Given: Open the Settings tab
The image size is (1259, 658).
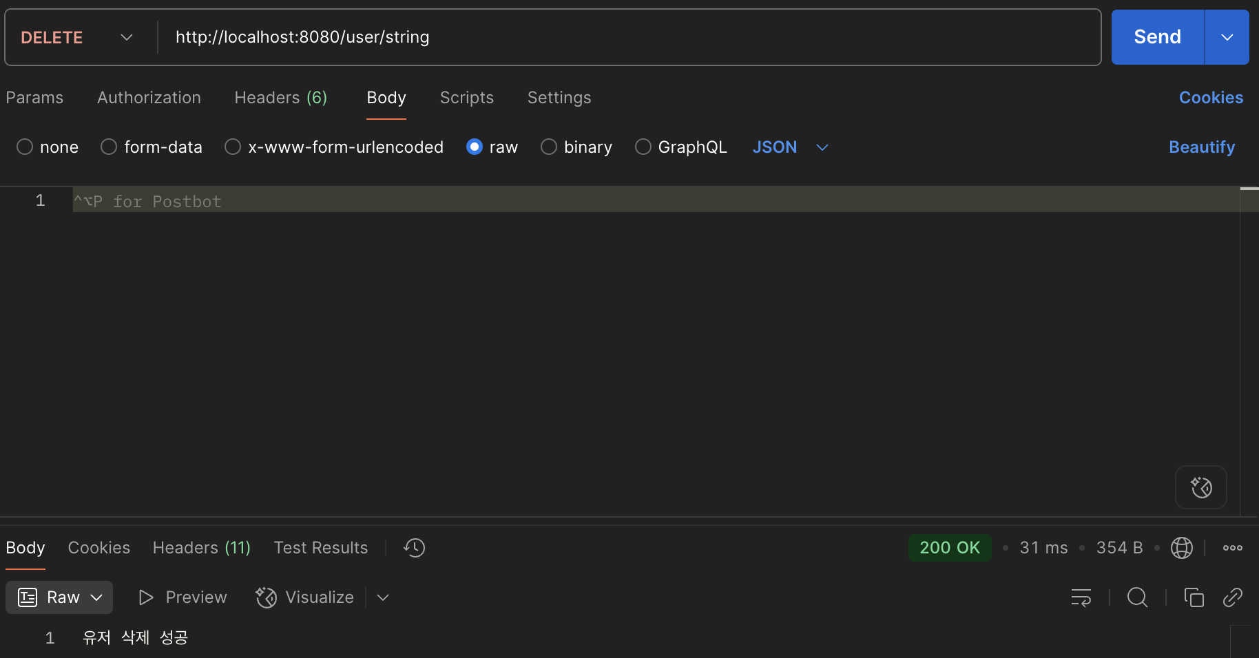Looking at the screenshot, I should (559, 98).
